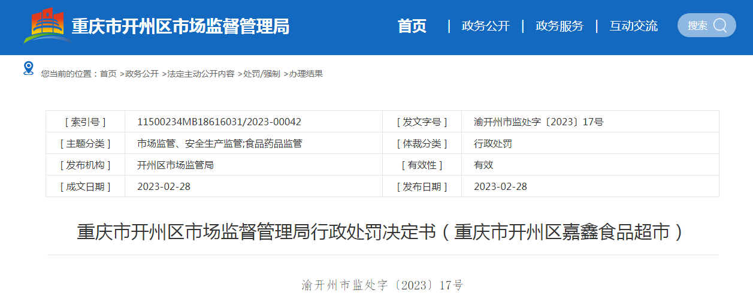Open the 互动交流 navigation menu
Viewport: 753px width, 302px height.
coord(634,26)
